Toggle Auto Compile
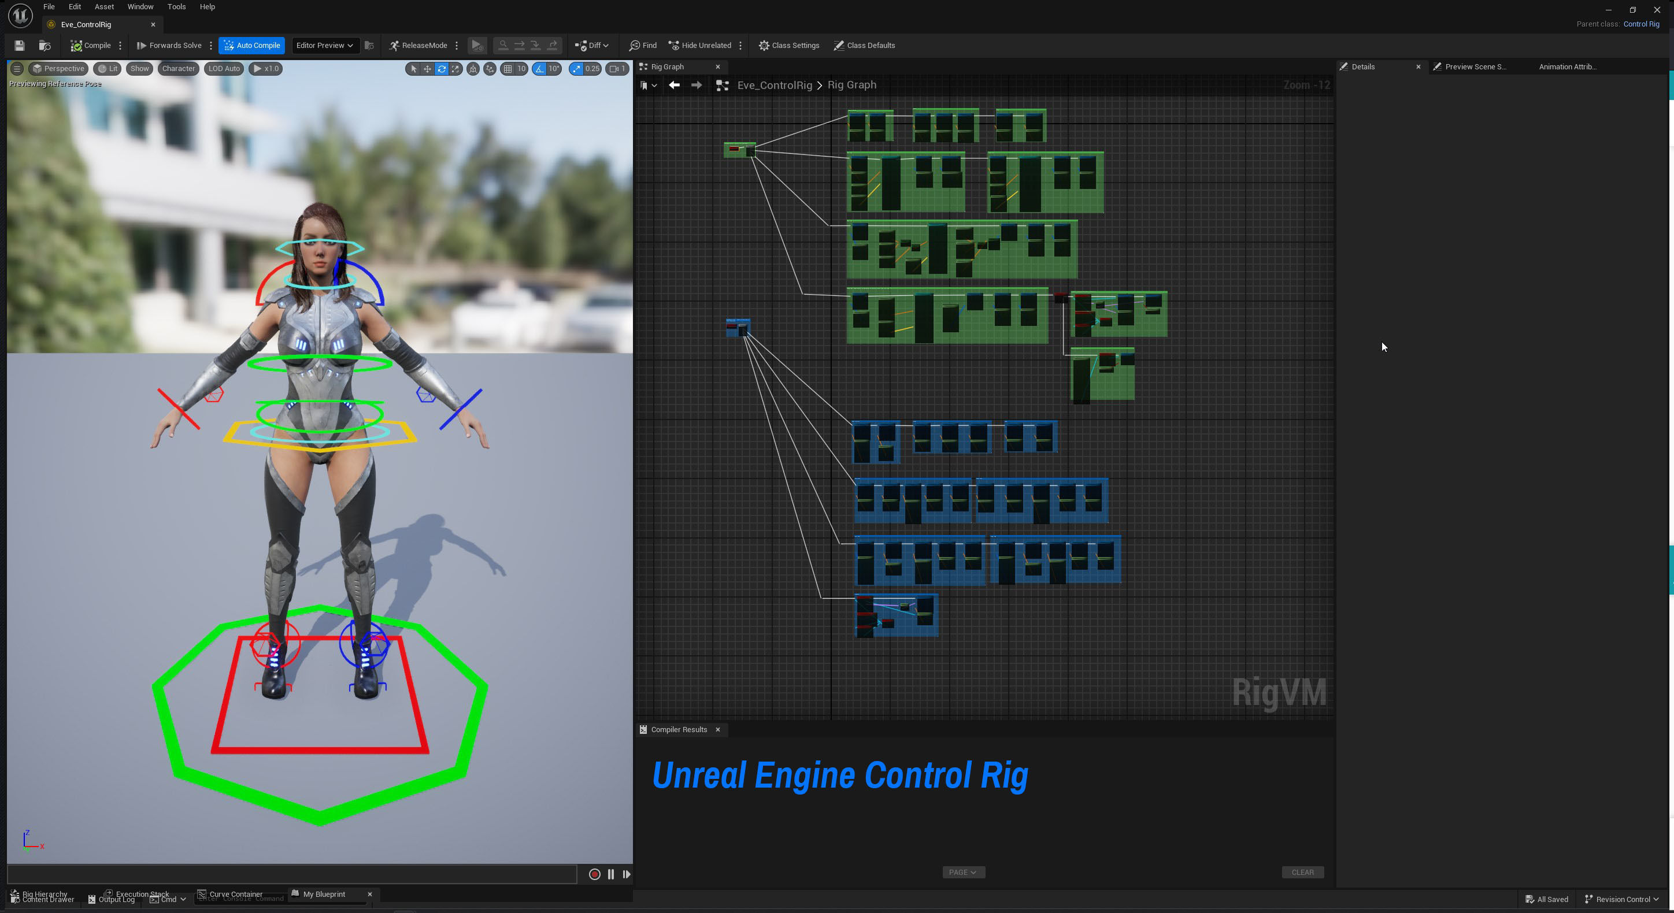This screenshot has height=913, width=1674. (252, 46)
